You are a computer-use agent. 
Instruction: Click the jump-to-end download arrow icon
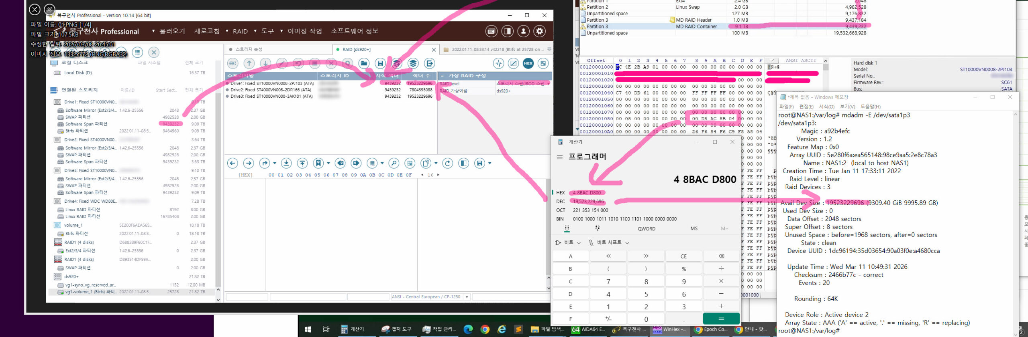click(286, 163)
